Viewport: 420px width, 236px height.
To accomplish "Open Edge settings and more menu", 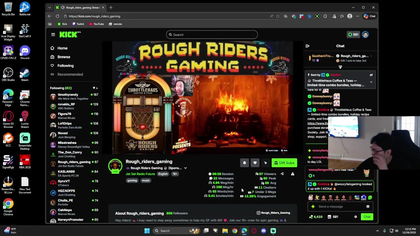I will (358, 16).
